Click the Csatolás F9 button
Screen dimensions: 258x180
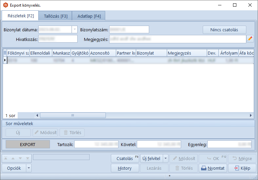coord(125,158)
